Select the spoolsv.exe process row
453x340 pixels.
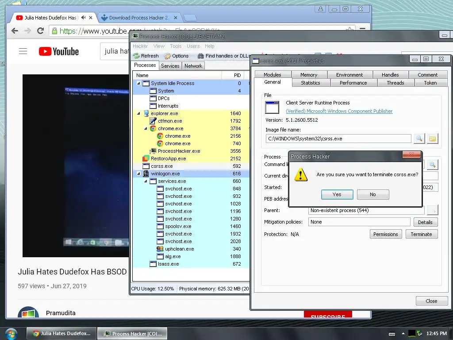coord(191,226)
